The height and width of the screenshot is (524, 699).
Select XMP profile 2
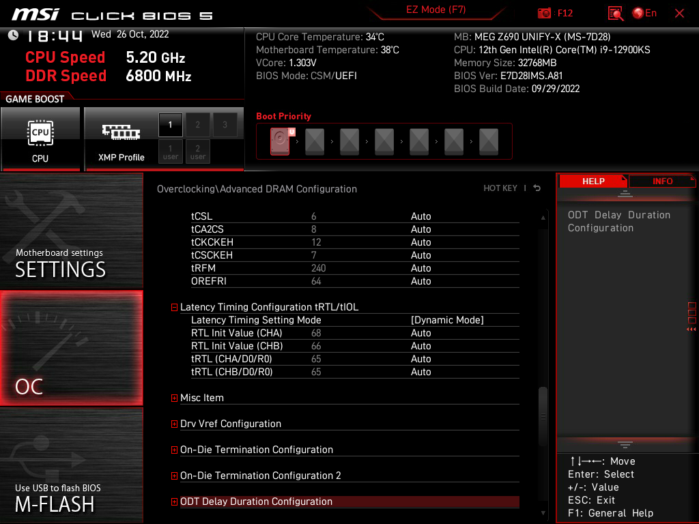click(197, 125)
